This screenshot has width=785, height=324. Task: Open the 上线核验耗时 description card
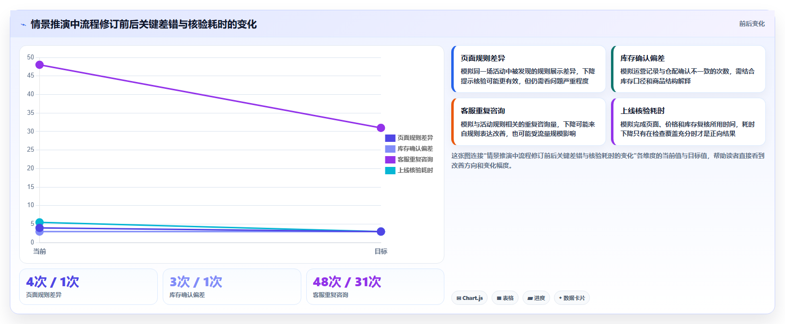click(688, 122)
